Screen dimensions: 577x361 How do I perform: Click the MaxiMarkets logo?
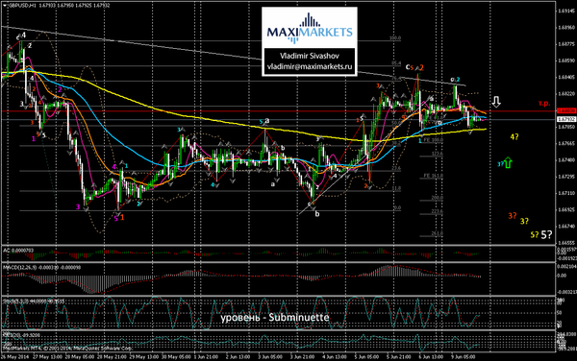pos(310,29)
